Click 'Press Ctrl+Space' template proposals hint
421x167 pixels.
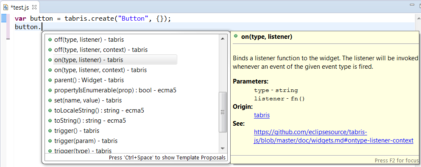point(167,158)
